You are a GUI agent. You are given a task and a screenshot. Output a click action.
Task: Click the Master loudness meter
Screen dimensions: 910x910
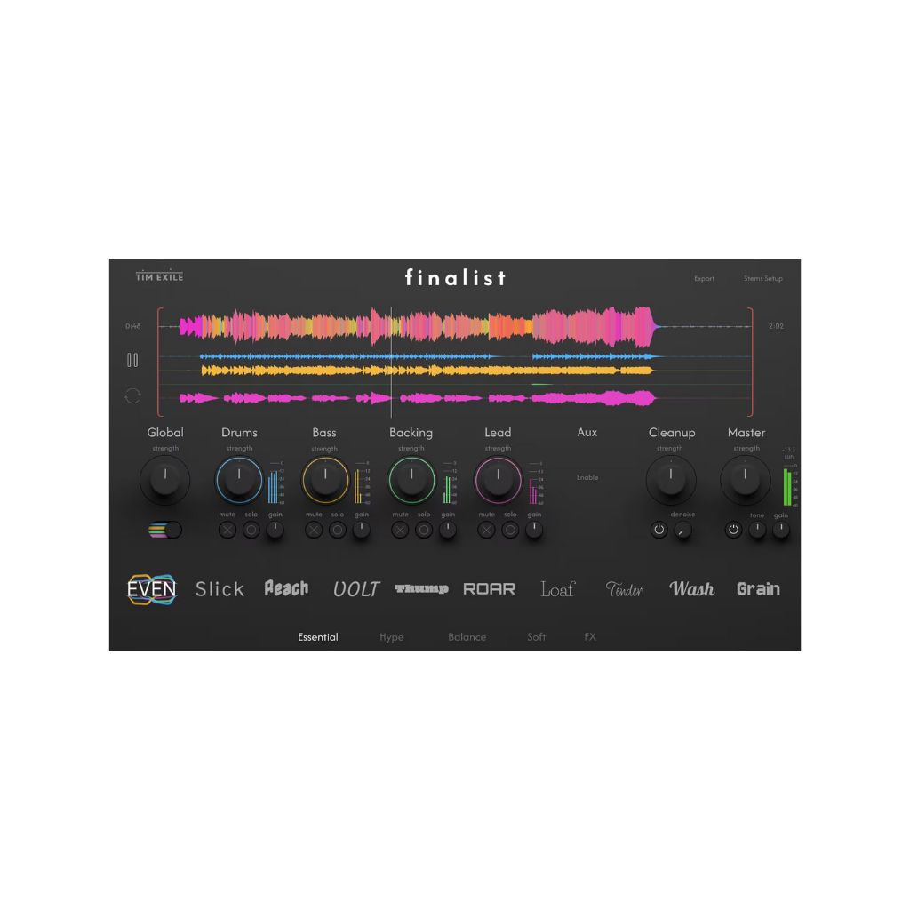point(790,486)
